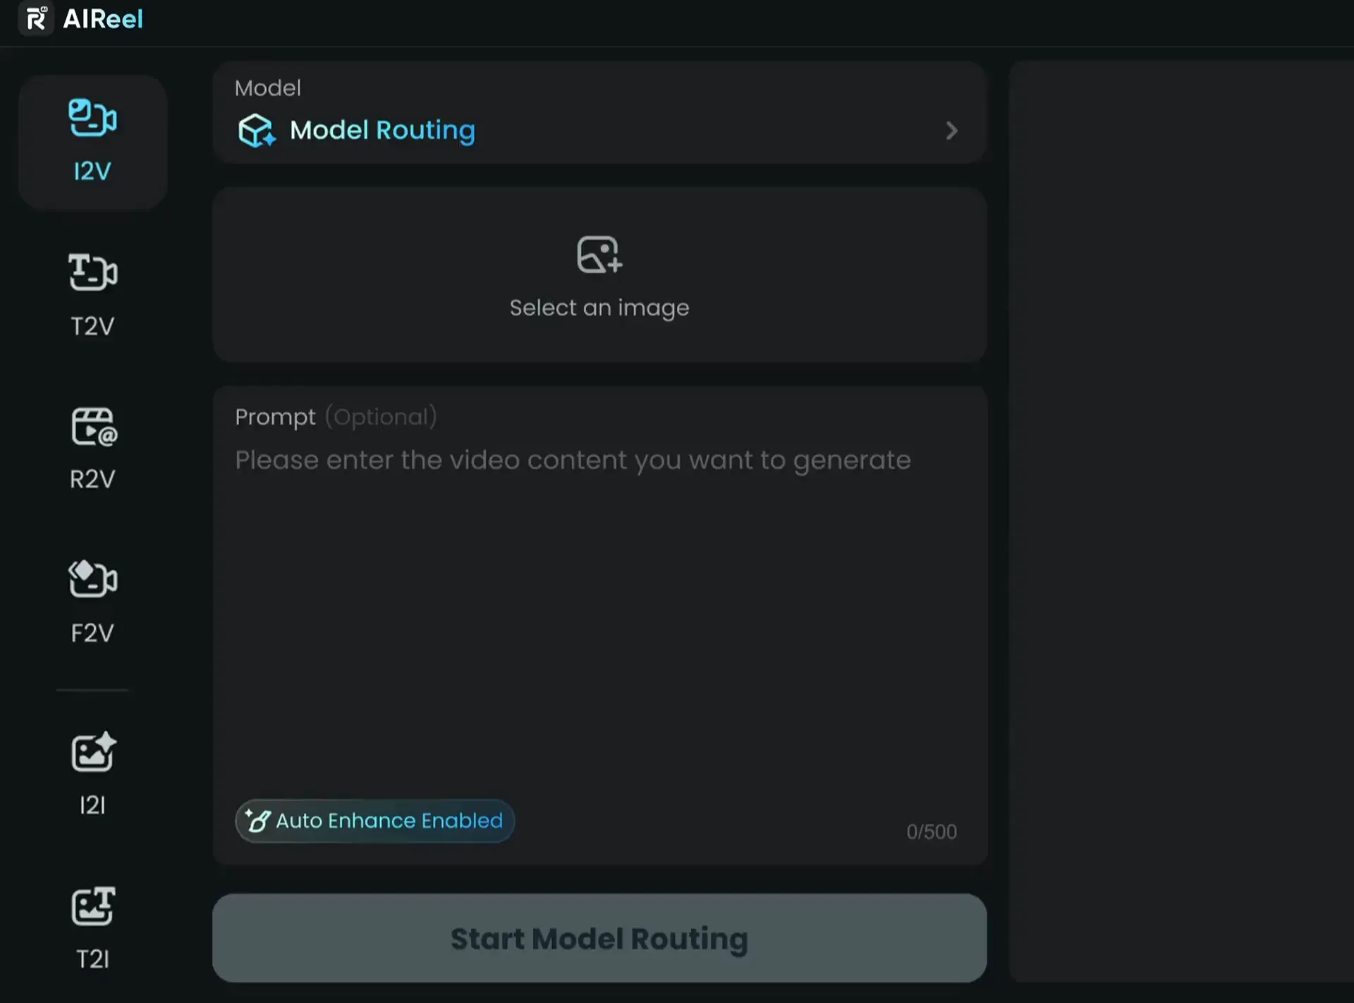Open the T2V text-to-video icon
The image size is (1354, 1003).
(x=92, y=272)
